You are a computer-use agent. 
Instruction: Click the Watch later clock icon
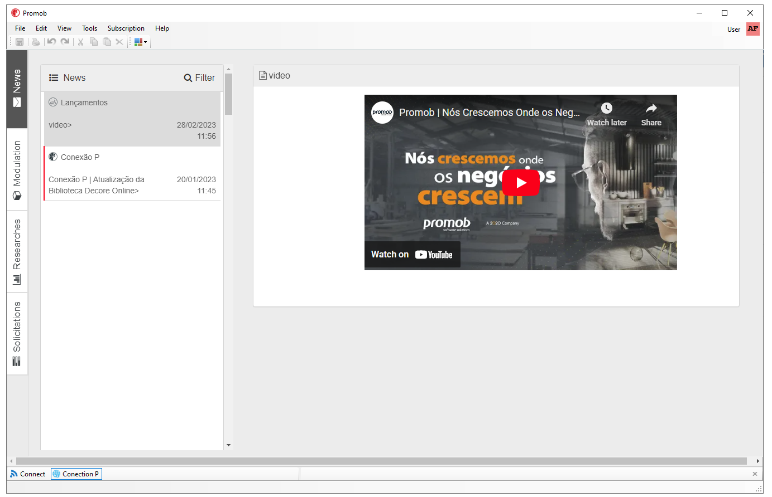coord(607,108)
